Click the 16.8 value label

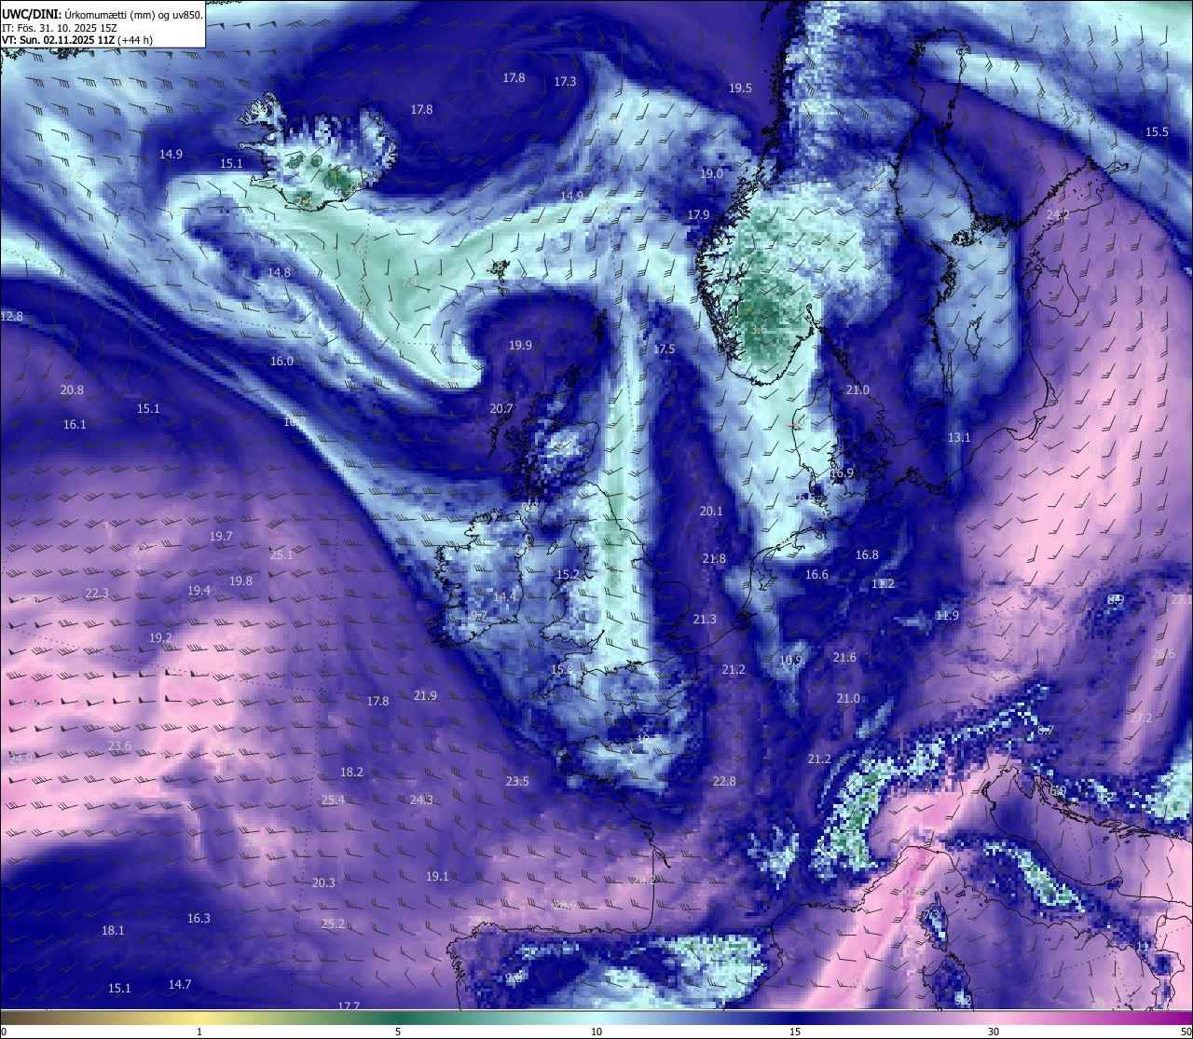pos(867,555)
